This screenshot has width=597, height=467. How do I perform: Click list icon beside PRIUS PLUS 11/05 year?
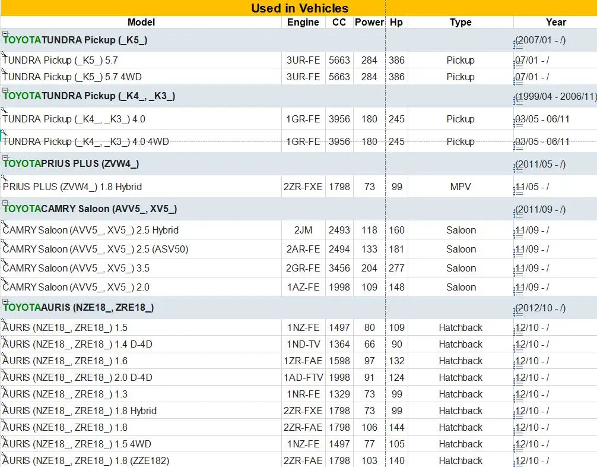click(x=518, y=190)
